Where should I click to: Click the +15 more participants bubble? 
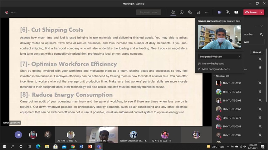point(18,135)
